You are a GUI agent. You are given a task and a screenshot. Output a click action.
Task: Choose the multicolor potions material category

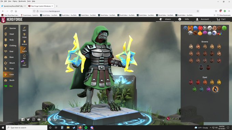coord(219,33)
